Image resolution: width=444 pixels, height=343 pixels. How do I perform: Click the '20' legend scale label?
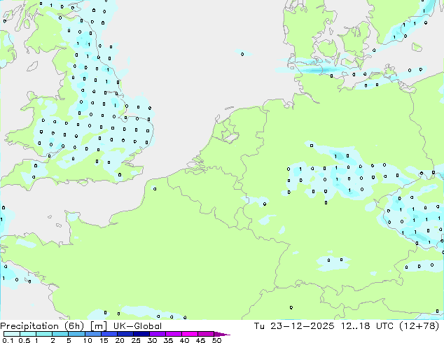(120, 340)
